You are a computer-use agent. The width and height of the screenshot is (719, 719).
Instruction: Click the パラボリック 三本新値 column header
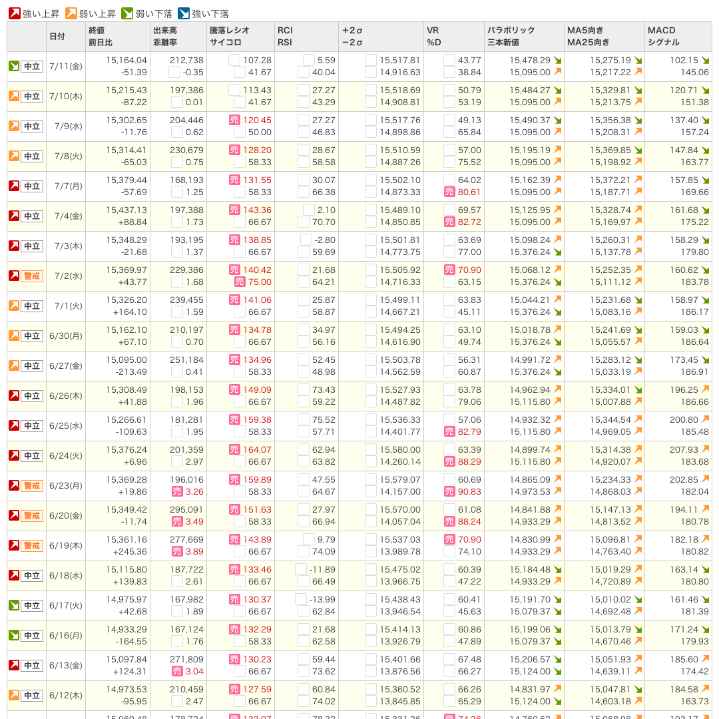(524, 36)
